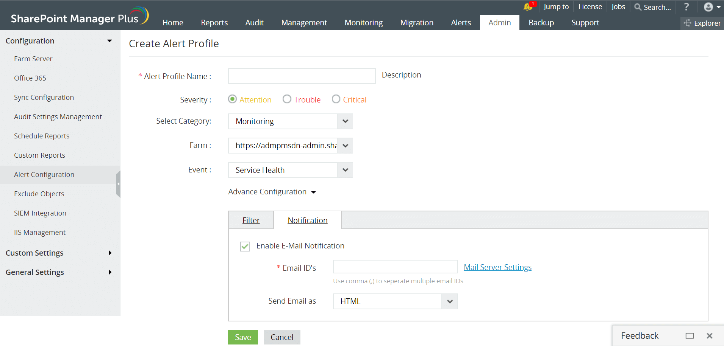The image size is (724, 346).
Task: Collapse the Configuration sidebar section
Action: tap(109, 41)
